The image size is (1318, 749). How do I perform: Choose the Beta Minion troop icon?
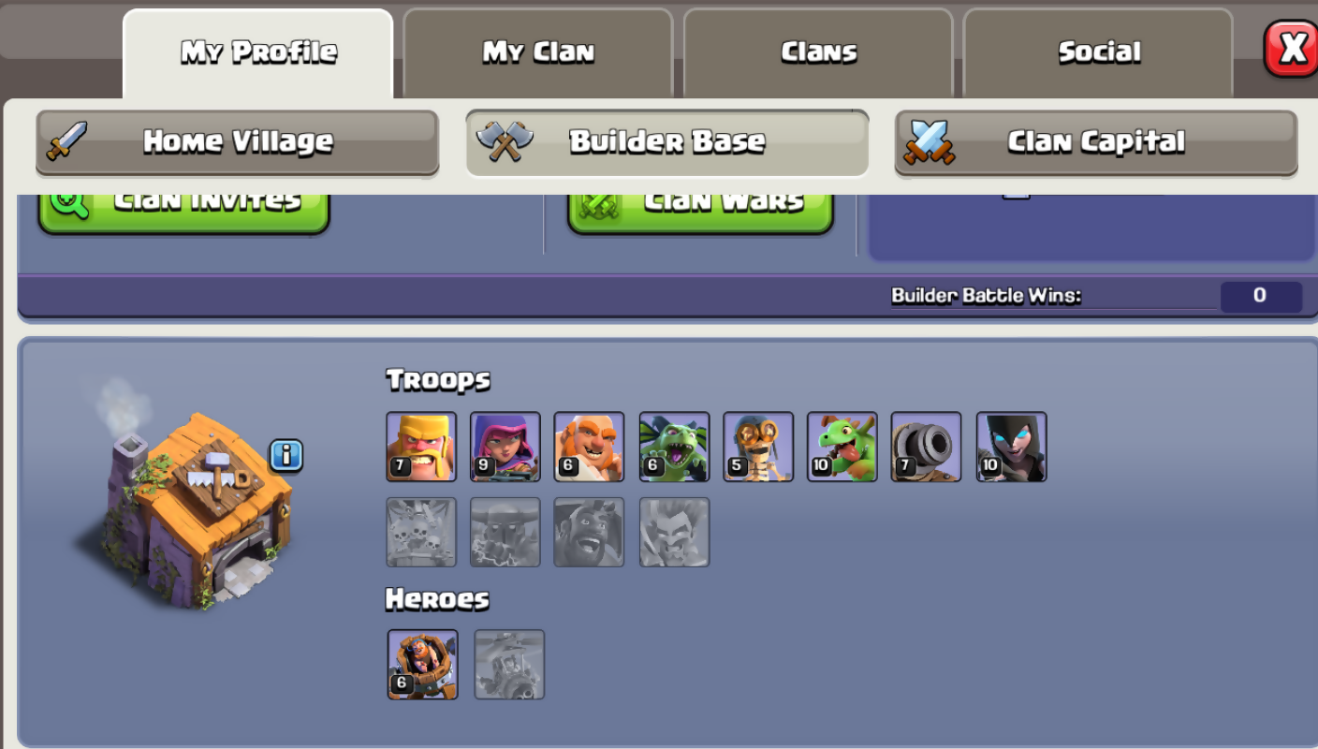(x=674, y=447)
